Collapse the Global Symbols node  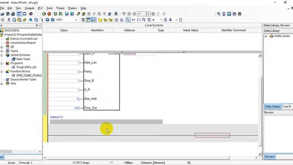pyautogui.click(x=2, y=55)
